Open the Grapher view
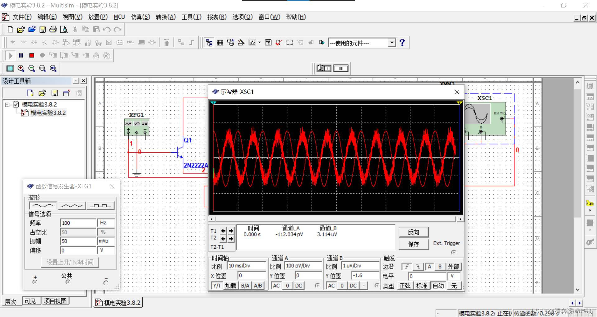 pyautogui.click(x=252, y=43)
